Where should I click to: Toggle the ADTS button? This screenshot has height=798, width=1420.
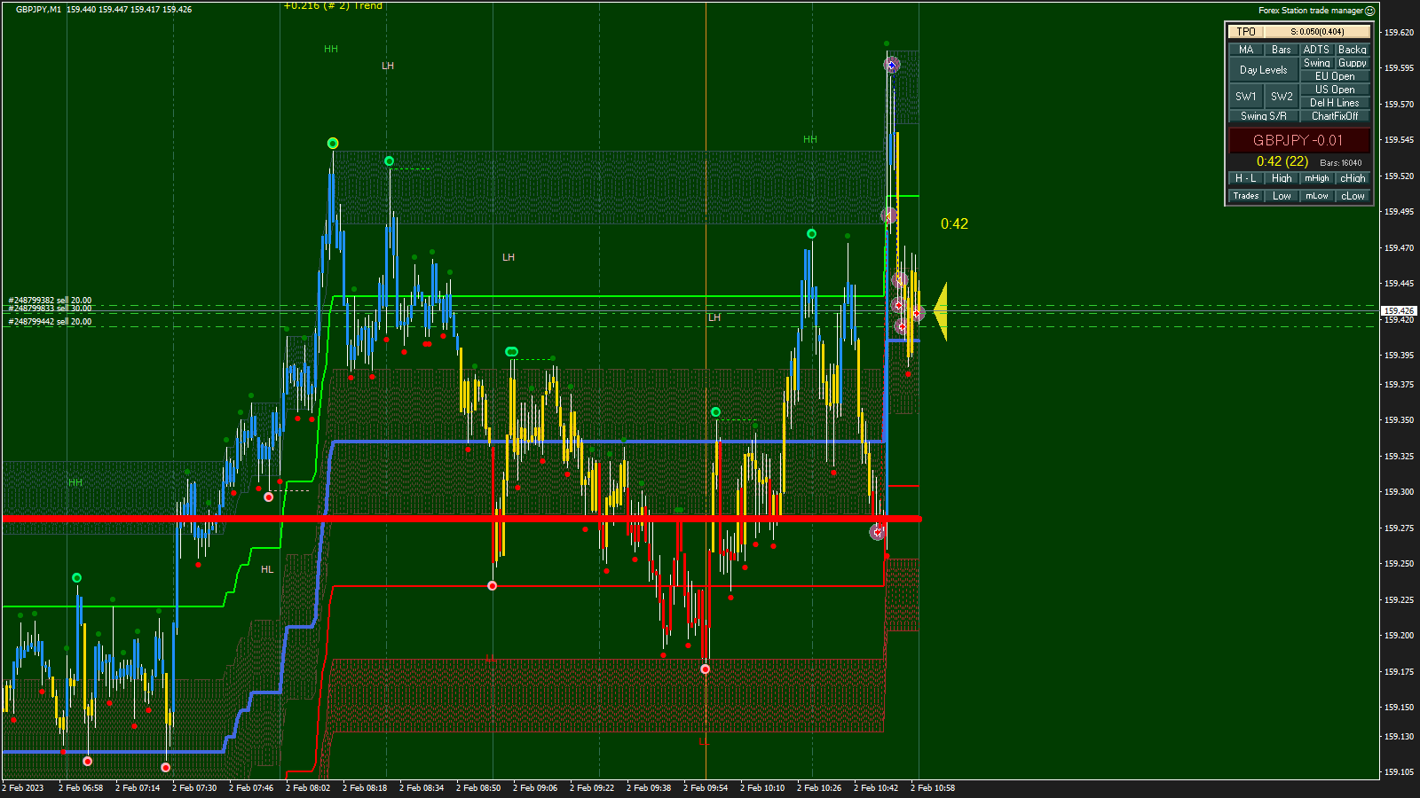[1317, 50]
